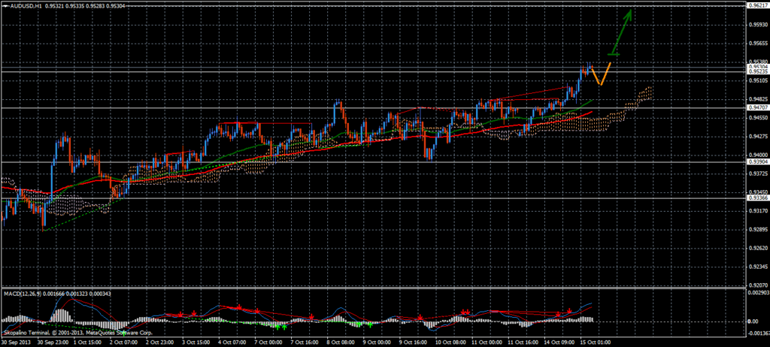This screenshot has height=347, width=770.
Task: Click the 0.95105 price axis value
Action: click(x=759, y=80)
